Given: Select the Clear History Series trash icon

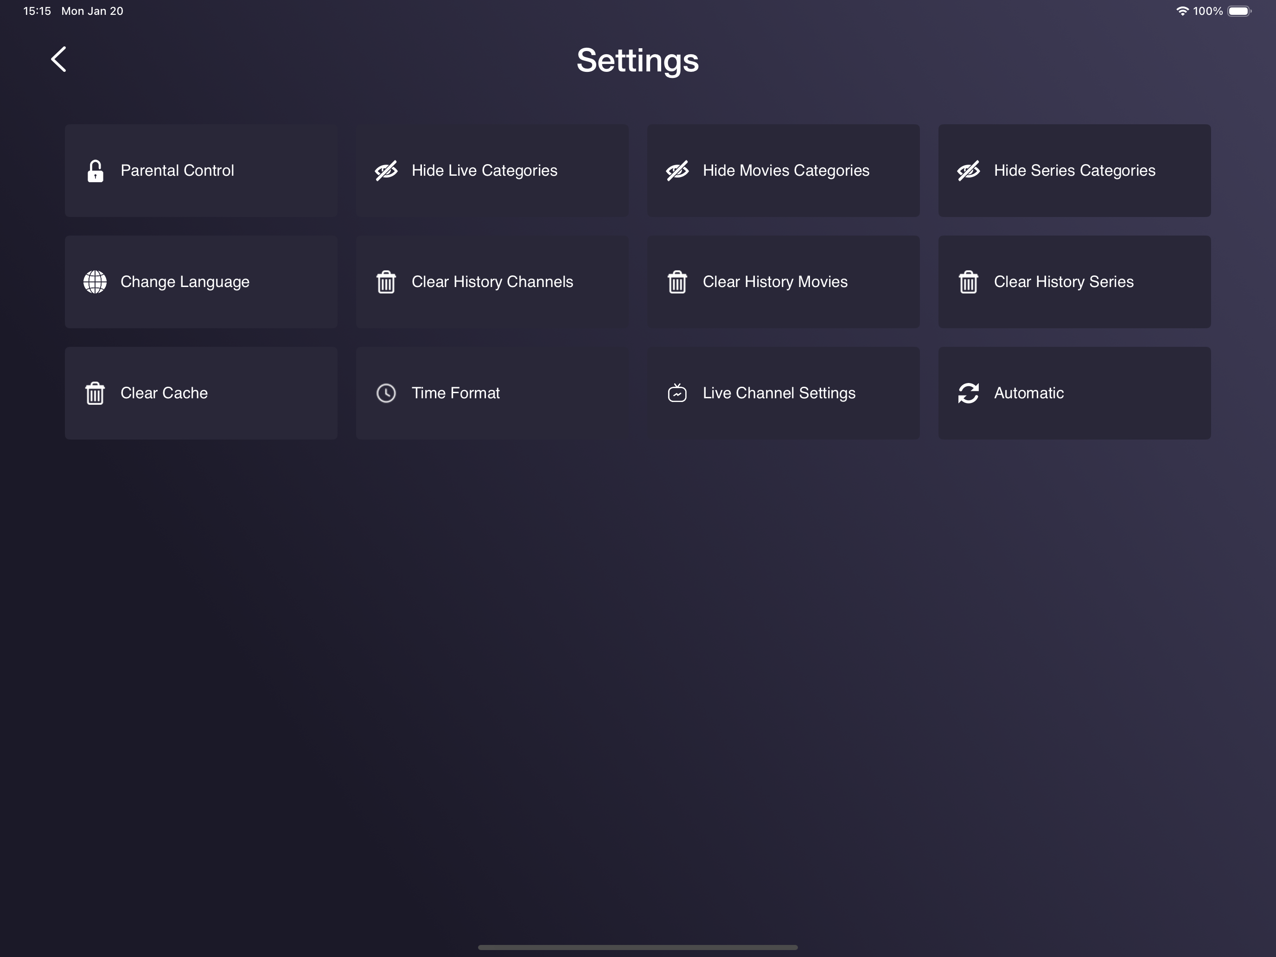Looking at the screenshot, I should [969, 282].
